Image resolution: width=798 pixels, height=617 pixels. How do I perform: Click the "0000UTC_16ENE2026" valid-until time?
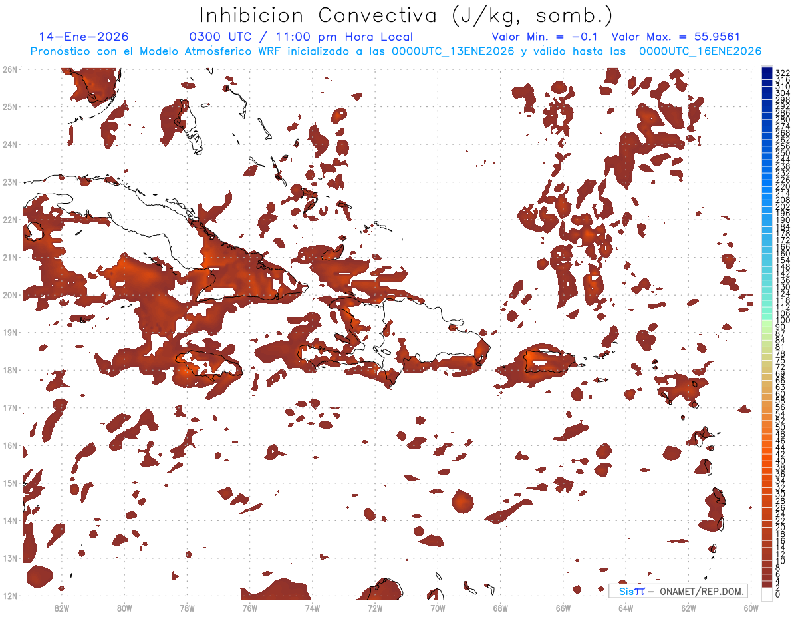click(700, 51)
